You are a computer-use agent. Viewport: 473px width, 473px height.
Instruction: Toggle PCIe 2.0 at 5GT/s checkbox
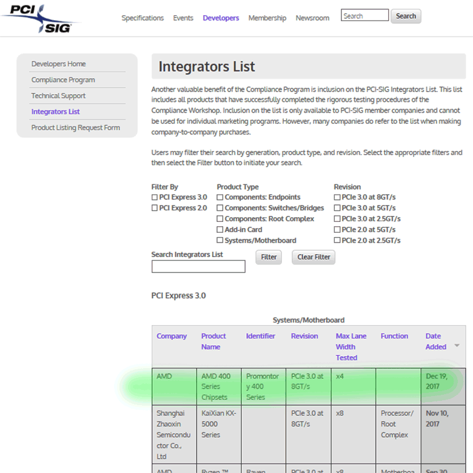(x=337, y=230)
